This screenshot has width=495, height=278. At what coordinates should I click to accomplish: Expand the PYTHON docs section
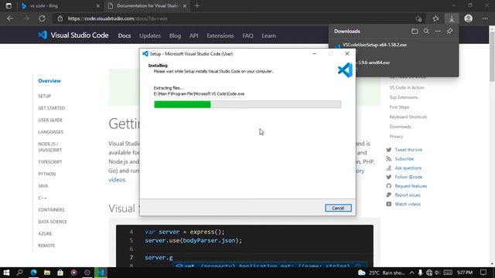(x=46, y=174)
